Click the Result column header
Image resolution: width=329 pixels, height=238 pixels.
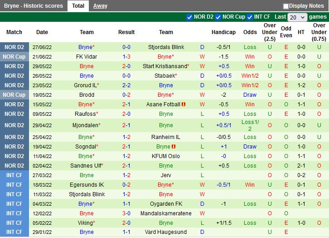pyautogui.click(x=126, y=32)
